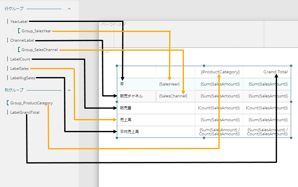Select the LabelCount tree item

tap(20, 59)
